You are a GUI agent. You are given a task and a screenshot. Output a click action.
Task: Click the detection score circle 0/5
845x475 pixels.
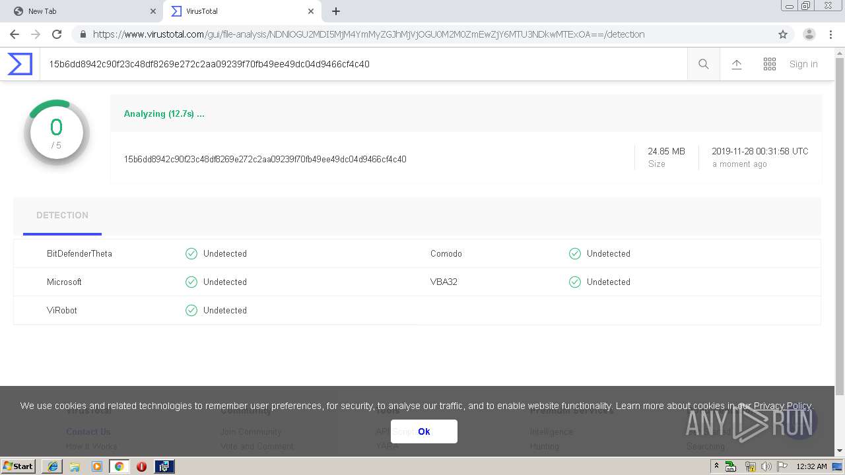(x=57, y=133)
